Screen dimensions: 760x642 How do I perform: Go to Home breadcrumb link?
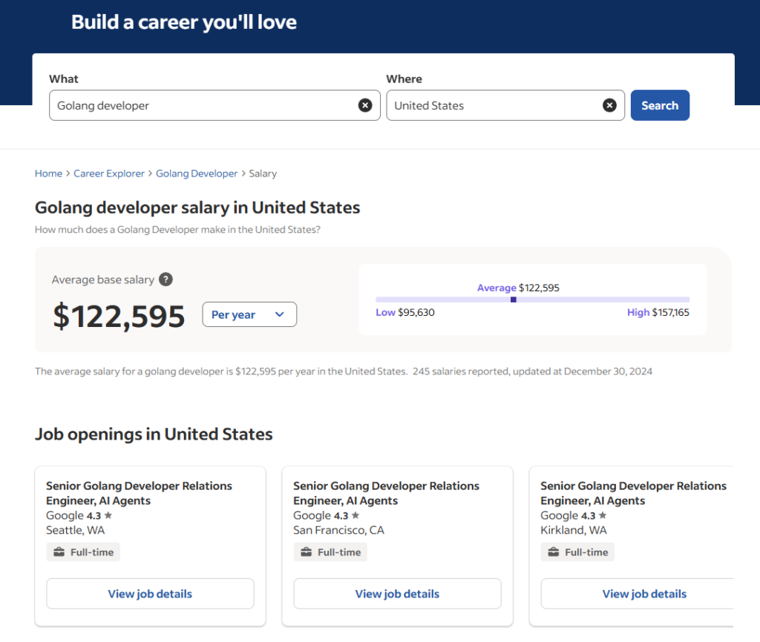[x=48, y=173]
